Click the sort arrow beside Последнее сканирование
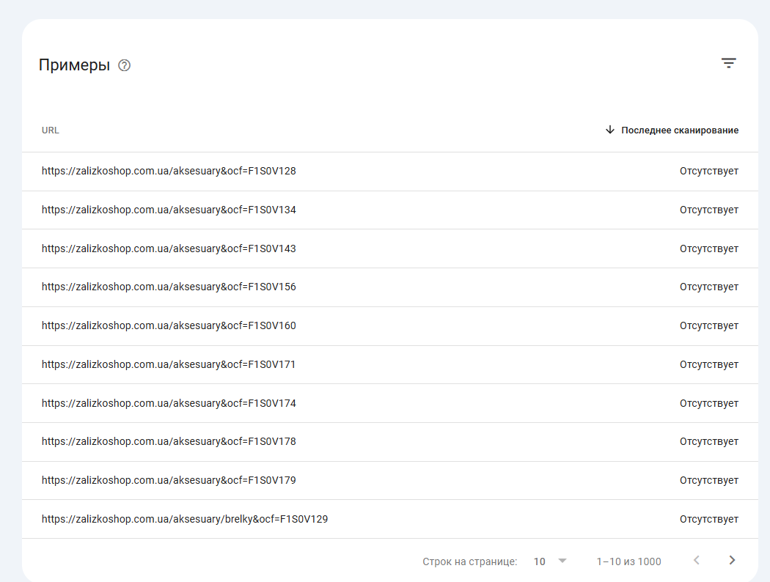This screenshot has height=582, width=770. pyautogui.click(x=609, y=130)
